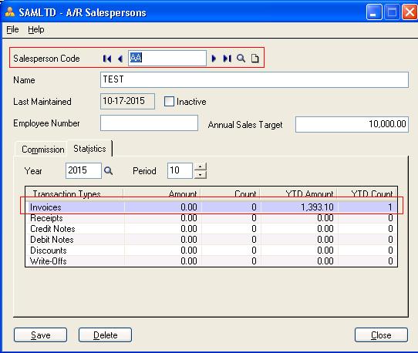Image resolution: width=418 pixels, height=353 pixels.
Task: Open the Year finder magnifier
Action: point(108,171)
